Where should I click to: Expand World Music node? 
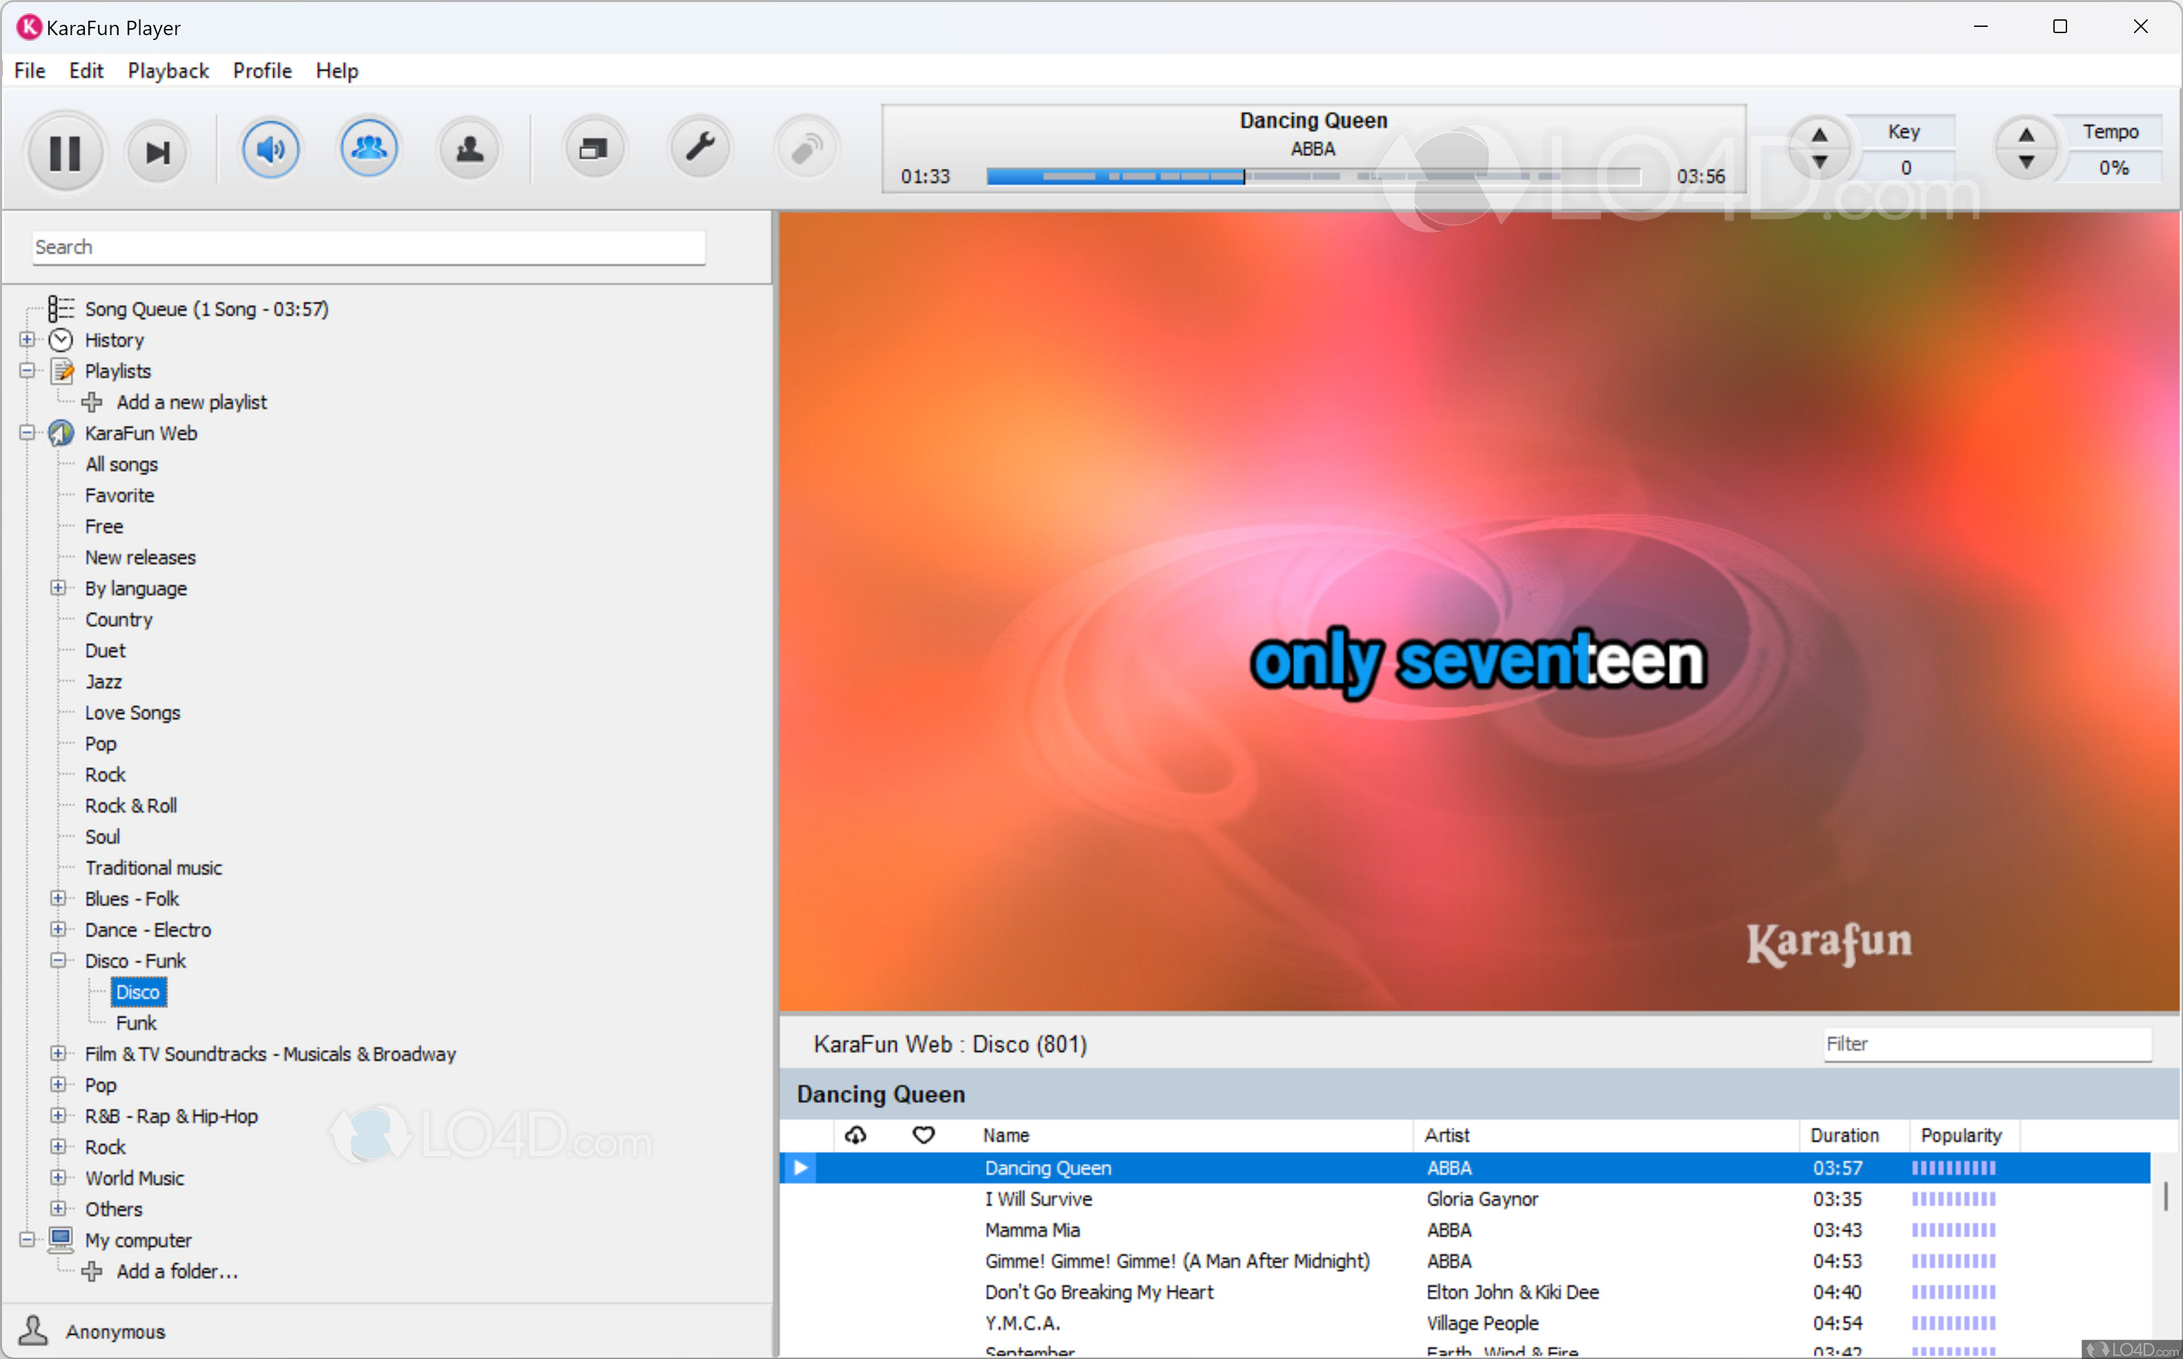(x=59, y=1178)
